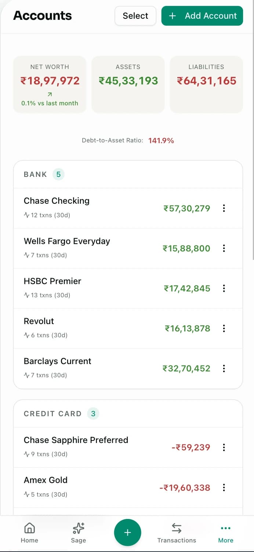
Task: Select the ASSETS summary card
Action: 128,84
